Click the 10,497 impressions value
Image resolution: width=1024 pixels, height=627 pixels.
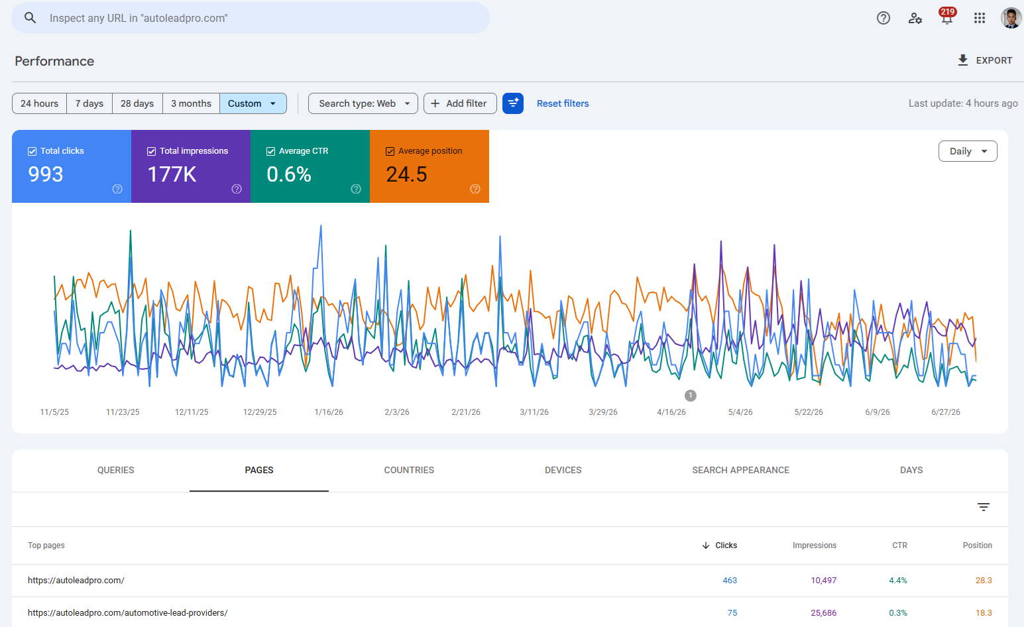tap(824, 581)
